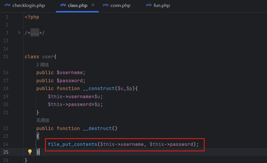Open the conn.php tab
Viewport: 267px width, 163px height.
point(117,6)
